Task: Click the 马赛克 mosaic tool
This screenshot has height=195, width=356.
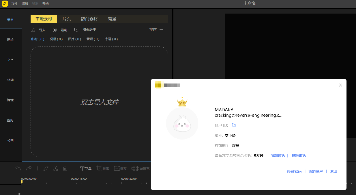Action: [x=141, y=168]
